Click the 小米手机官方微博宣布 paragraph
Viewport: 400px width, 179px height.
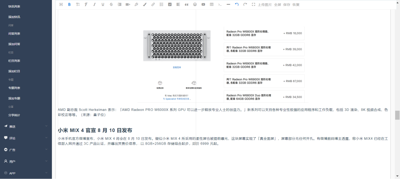click(x=223, y=141)
